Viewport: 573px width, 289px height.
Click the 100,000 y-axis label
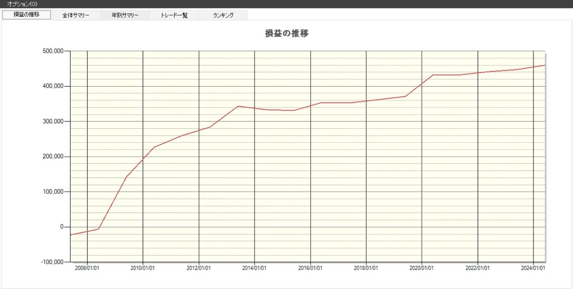coord(53,192)
